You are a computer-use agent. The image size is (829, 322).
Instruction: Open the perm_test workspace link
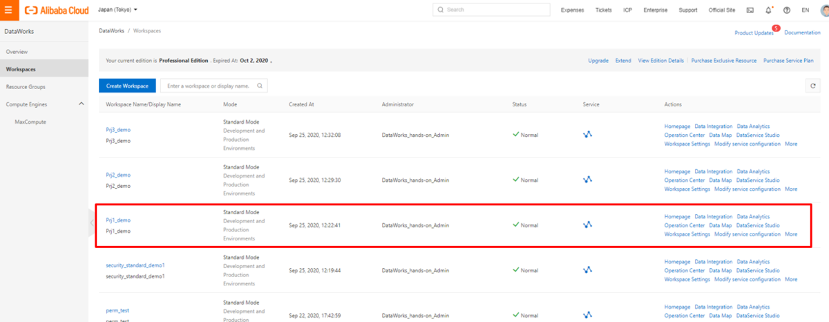click(118, 310)
